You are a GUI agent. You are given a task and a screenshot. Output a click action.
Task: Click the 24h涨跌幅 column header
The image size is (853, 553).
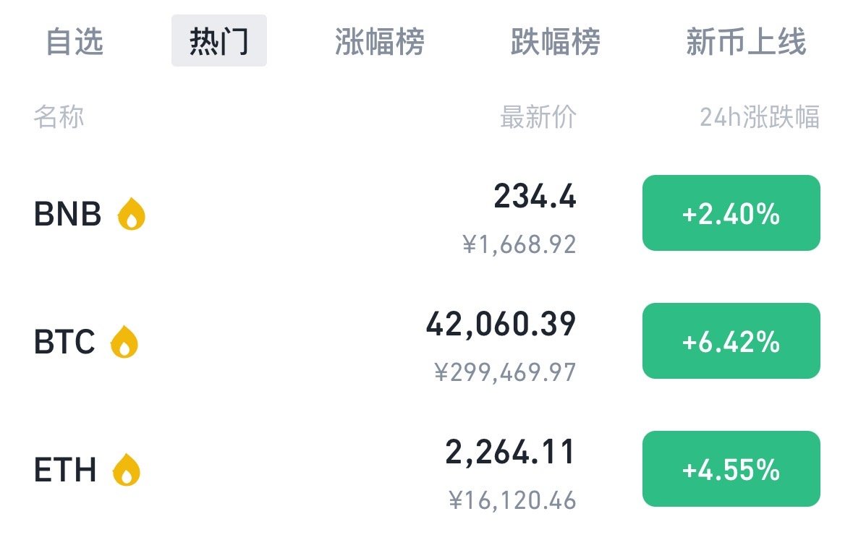point(760,117)
